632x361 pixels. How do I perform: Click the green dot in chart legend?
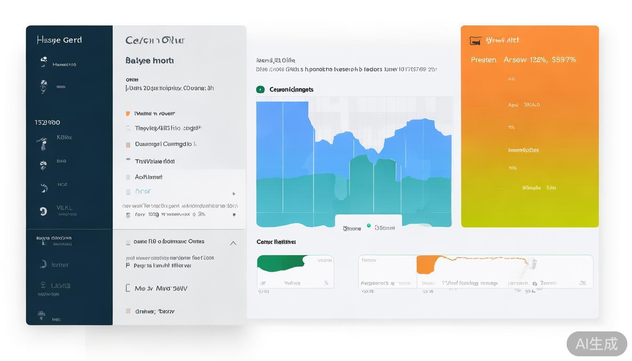(369, 226)
